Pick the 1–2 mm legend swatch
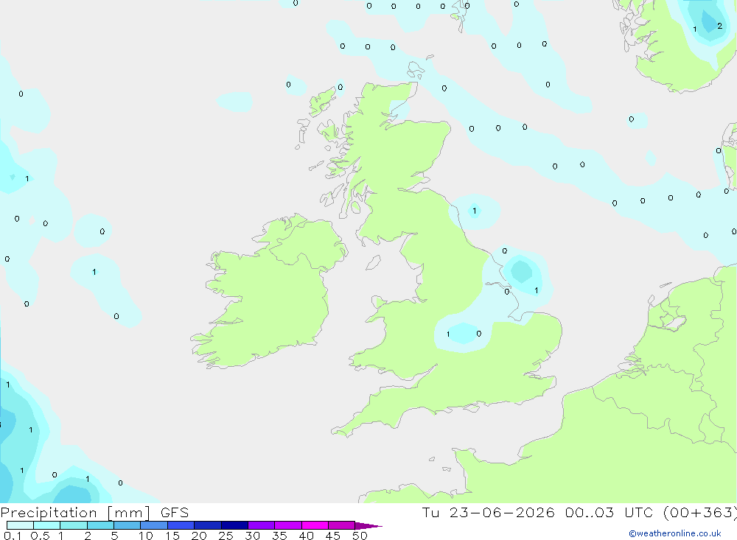The width and height of the screenshot is (737, 540). coord(74,525)
